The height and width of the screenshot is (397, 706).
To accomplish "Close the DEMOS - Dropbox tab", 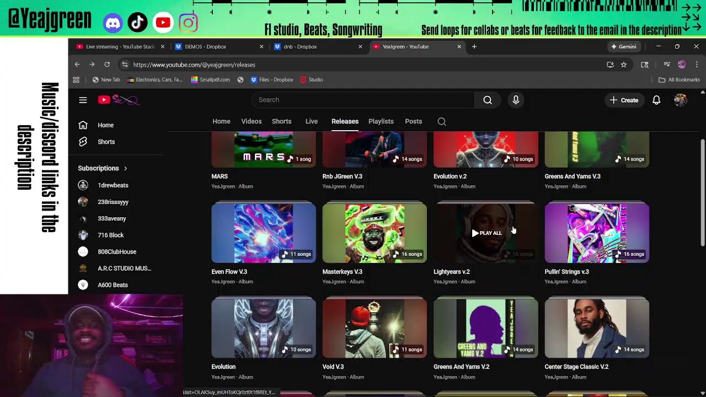I will (261, 47).
